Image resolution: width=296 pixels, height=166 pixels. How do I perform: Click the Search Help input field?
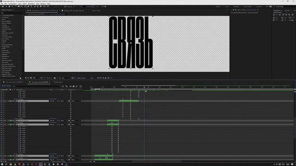coord(284,6)
